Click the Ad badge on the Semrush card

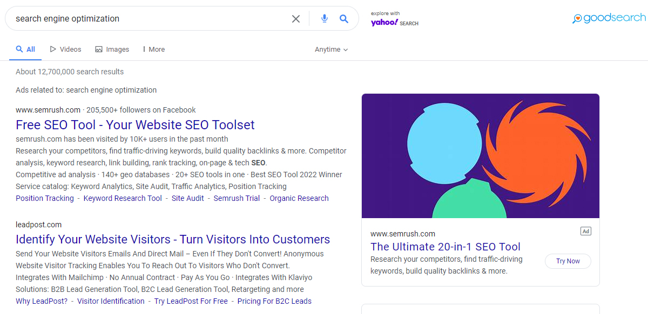586,231
